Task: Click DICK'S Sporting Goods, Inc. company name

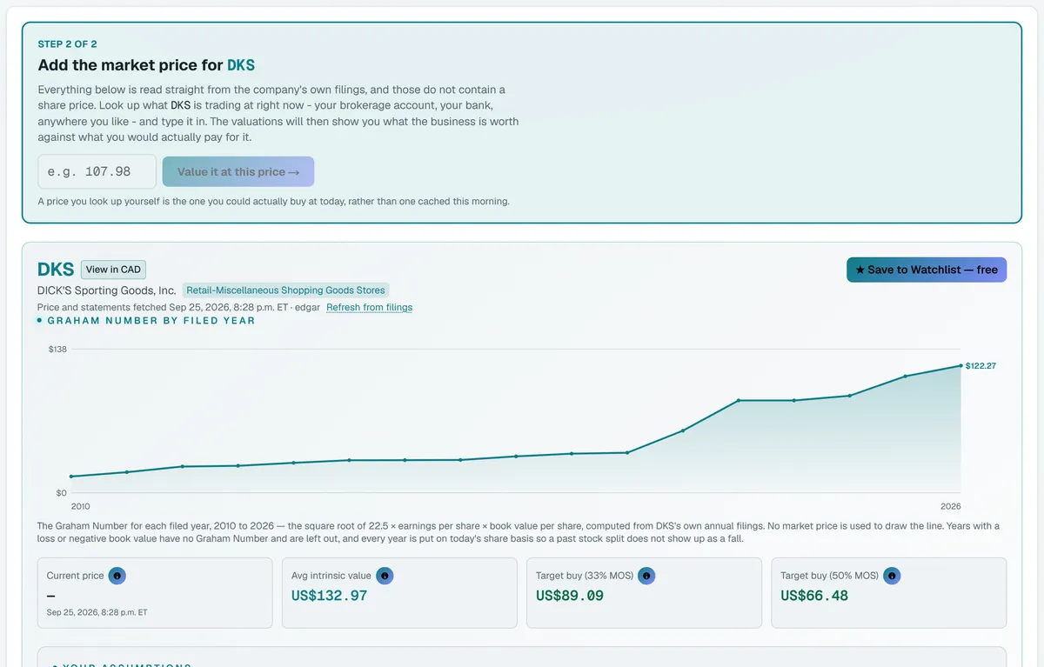Action: tap(107, 290)
